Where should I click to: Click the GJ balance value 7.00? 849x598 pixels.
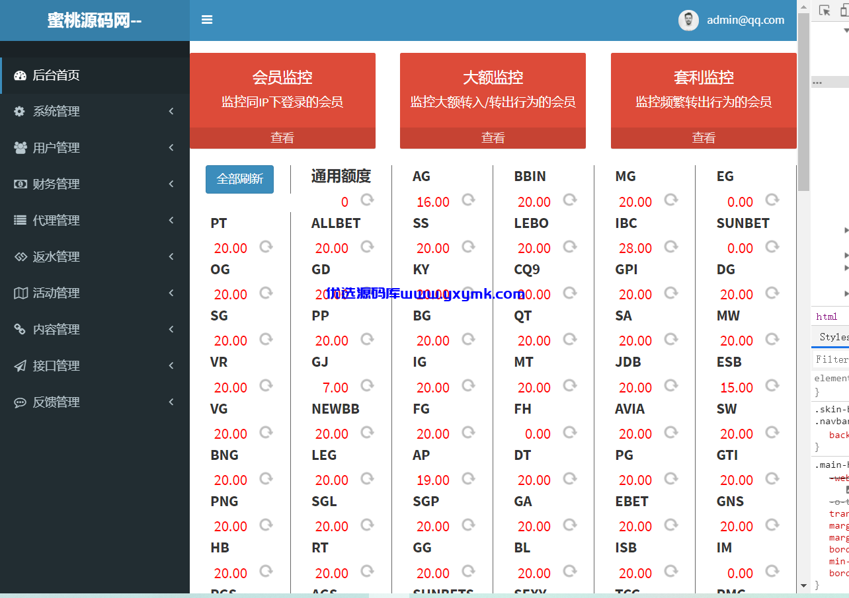point(335,387)
